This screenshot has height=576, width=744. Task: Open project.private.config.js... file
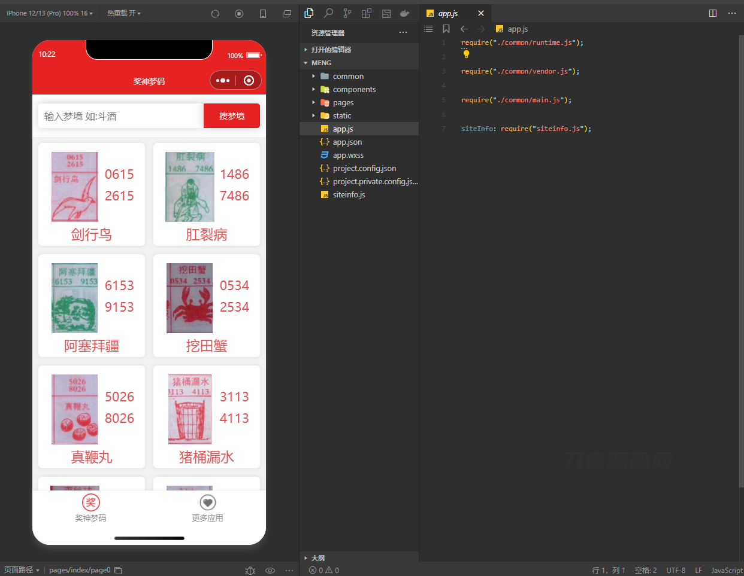(x=359, y=181)
